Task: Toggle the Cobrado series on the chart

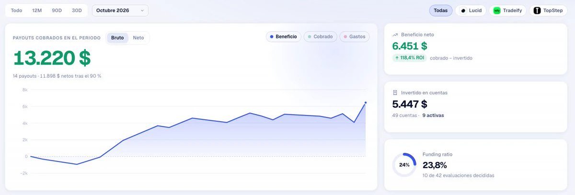Action: tap(320, 36)
